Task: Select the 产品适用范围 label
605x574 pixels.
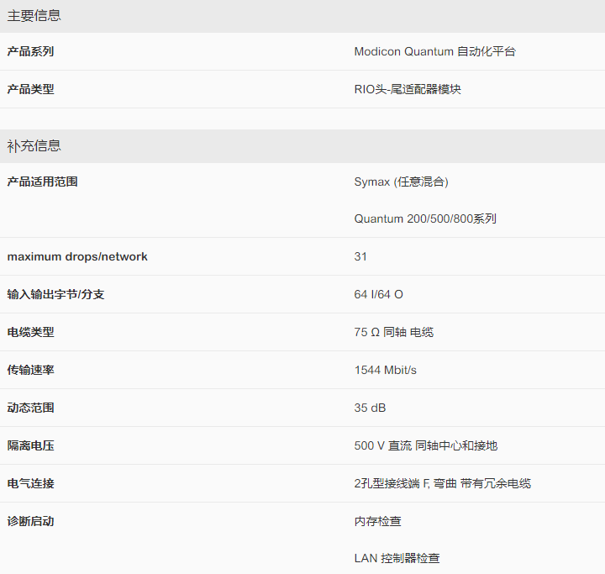Action: pos(43,182)
